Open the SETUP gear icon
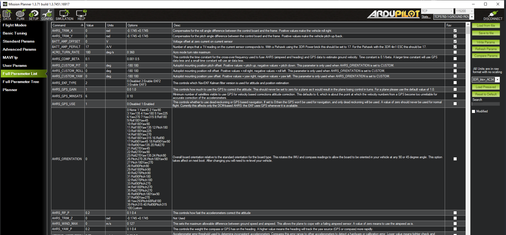 34,15
